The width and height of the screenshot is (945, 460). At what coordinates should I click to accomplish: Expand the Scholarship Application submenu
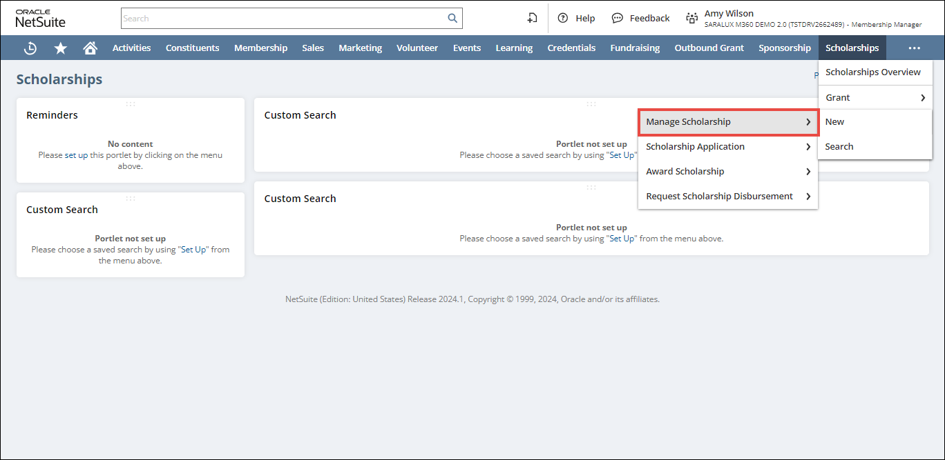[x=728, y=147]
